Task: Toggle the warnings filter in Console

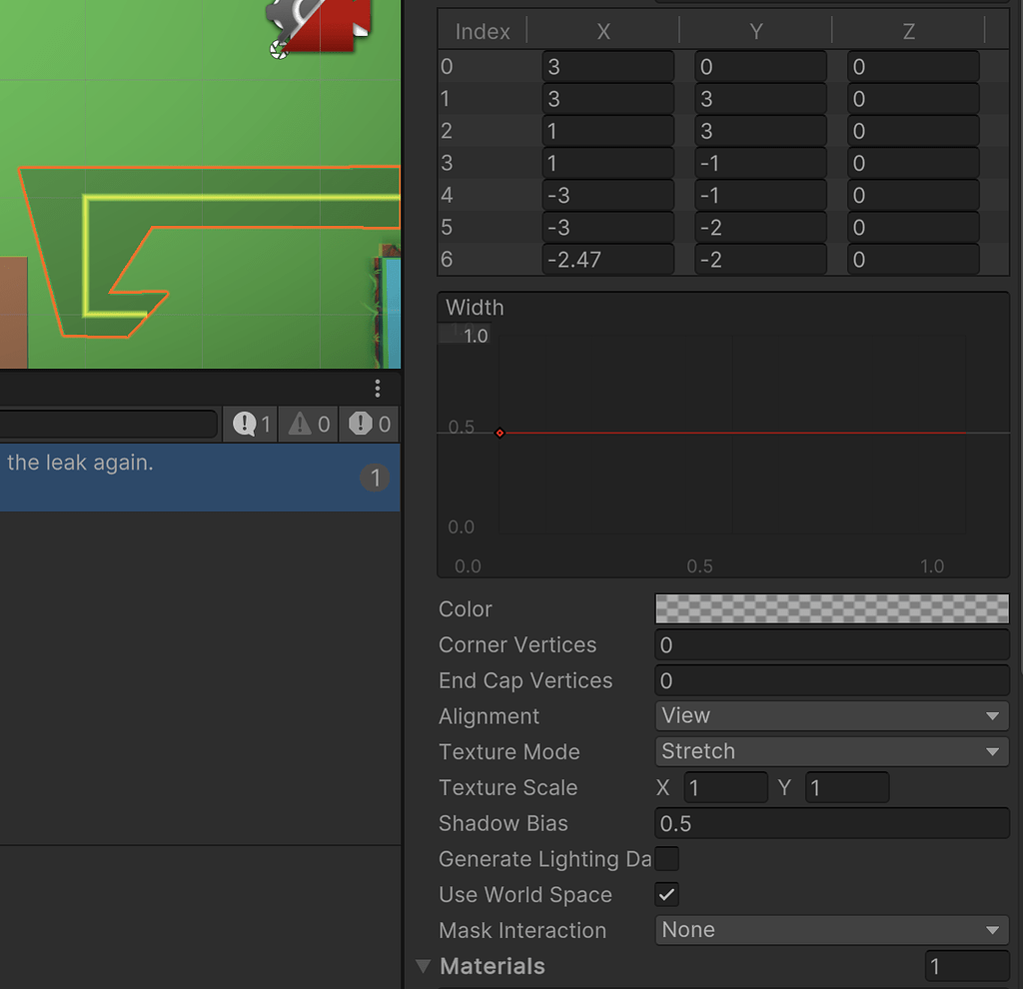Action: [308, 423]
